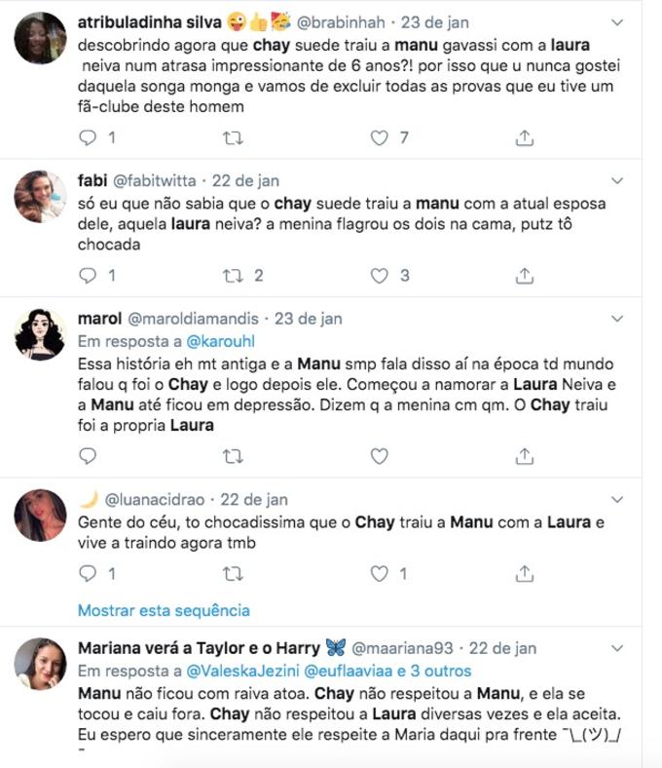
Task: Share fabi's tweet via share icon
Action: click(525, 276)
